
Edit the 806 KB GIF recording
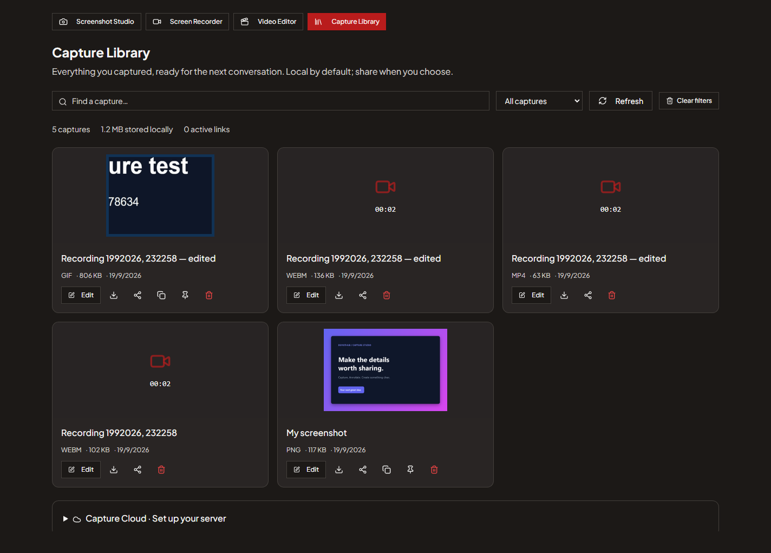[x=81, y=295]
